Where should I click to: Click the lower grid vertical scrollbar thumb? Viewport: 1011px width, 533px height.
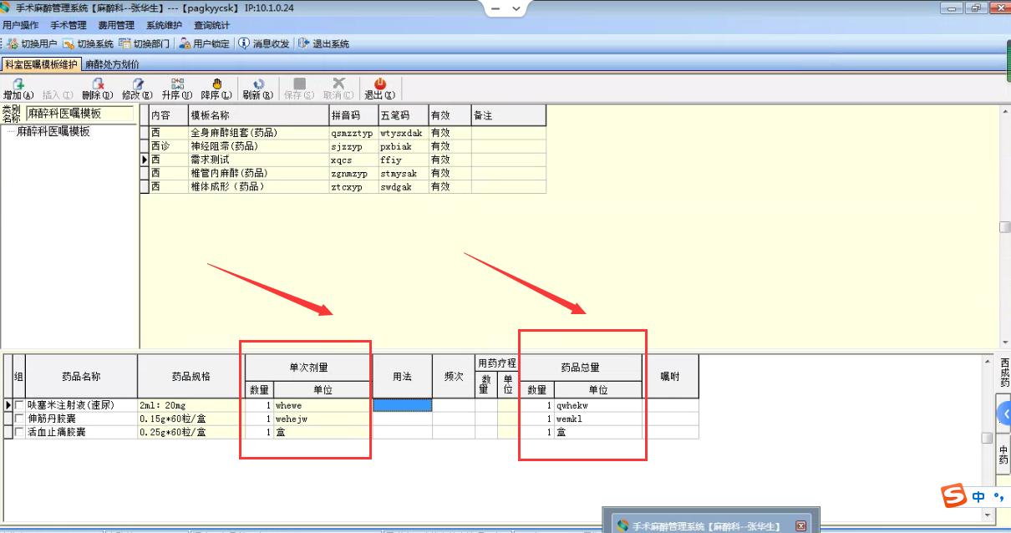click(x=987, y=438)
